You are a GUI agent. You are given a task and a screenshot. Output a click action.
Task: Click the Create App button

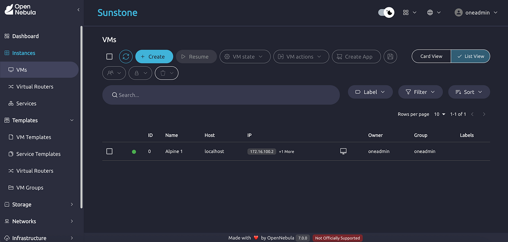(356, 57)
